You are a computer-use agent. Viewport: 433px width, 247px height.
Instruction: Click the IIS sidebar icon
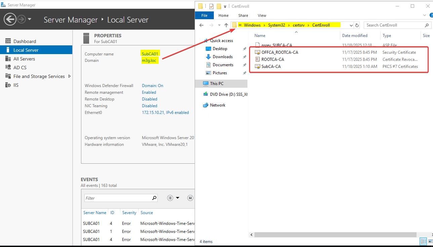coord(8,85)
